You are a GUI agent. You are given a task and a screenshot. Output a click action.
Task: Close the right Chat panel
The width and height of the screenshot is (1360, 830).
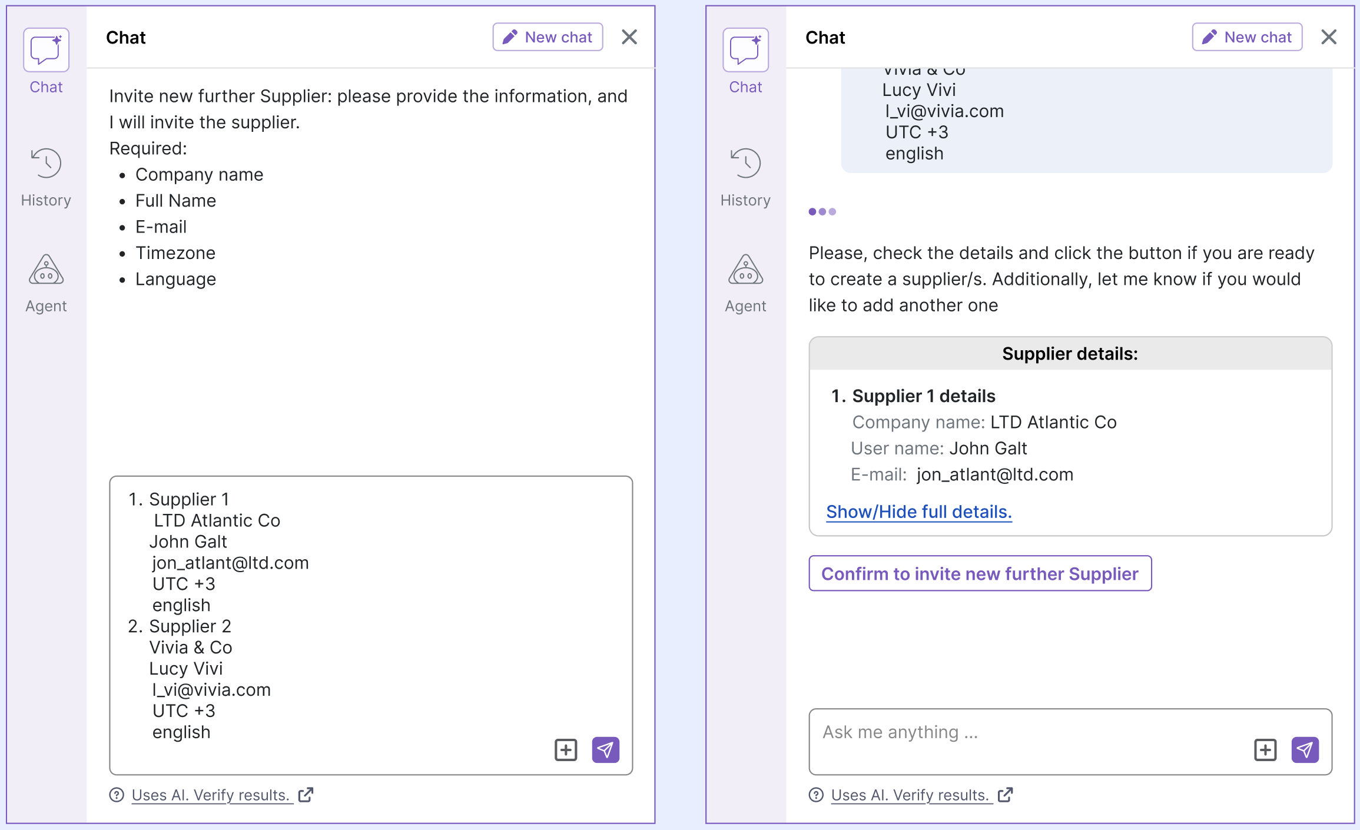point(1329,37)
